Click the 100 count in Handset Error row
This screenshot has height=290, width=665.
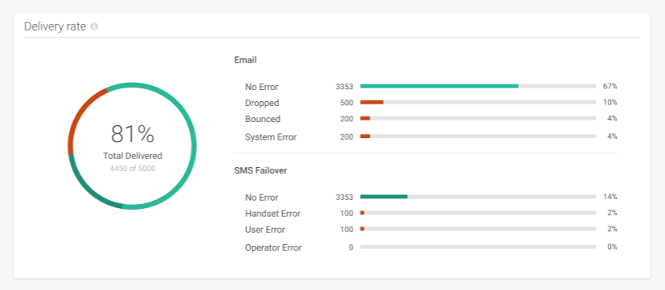[x=347, y=213]
